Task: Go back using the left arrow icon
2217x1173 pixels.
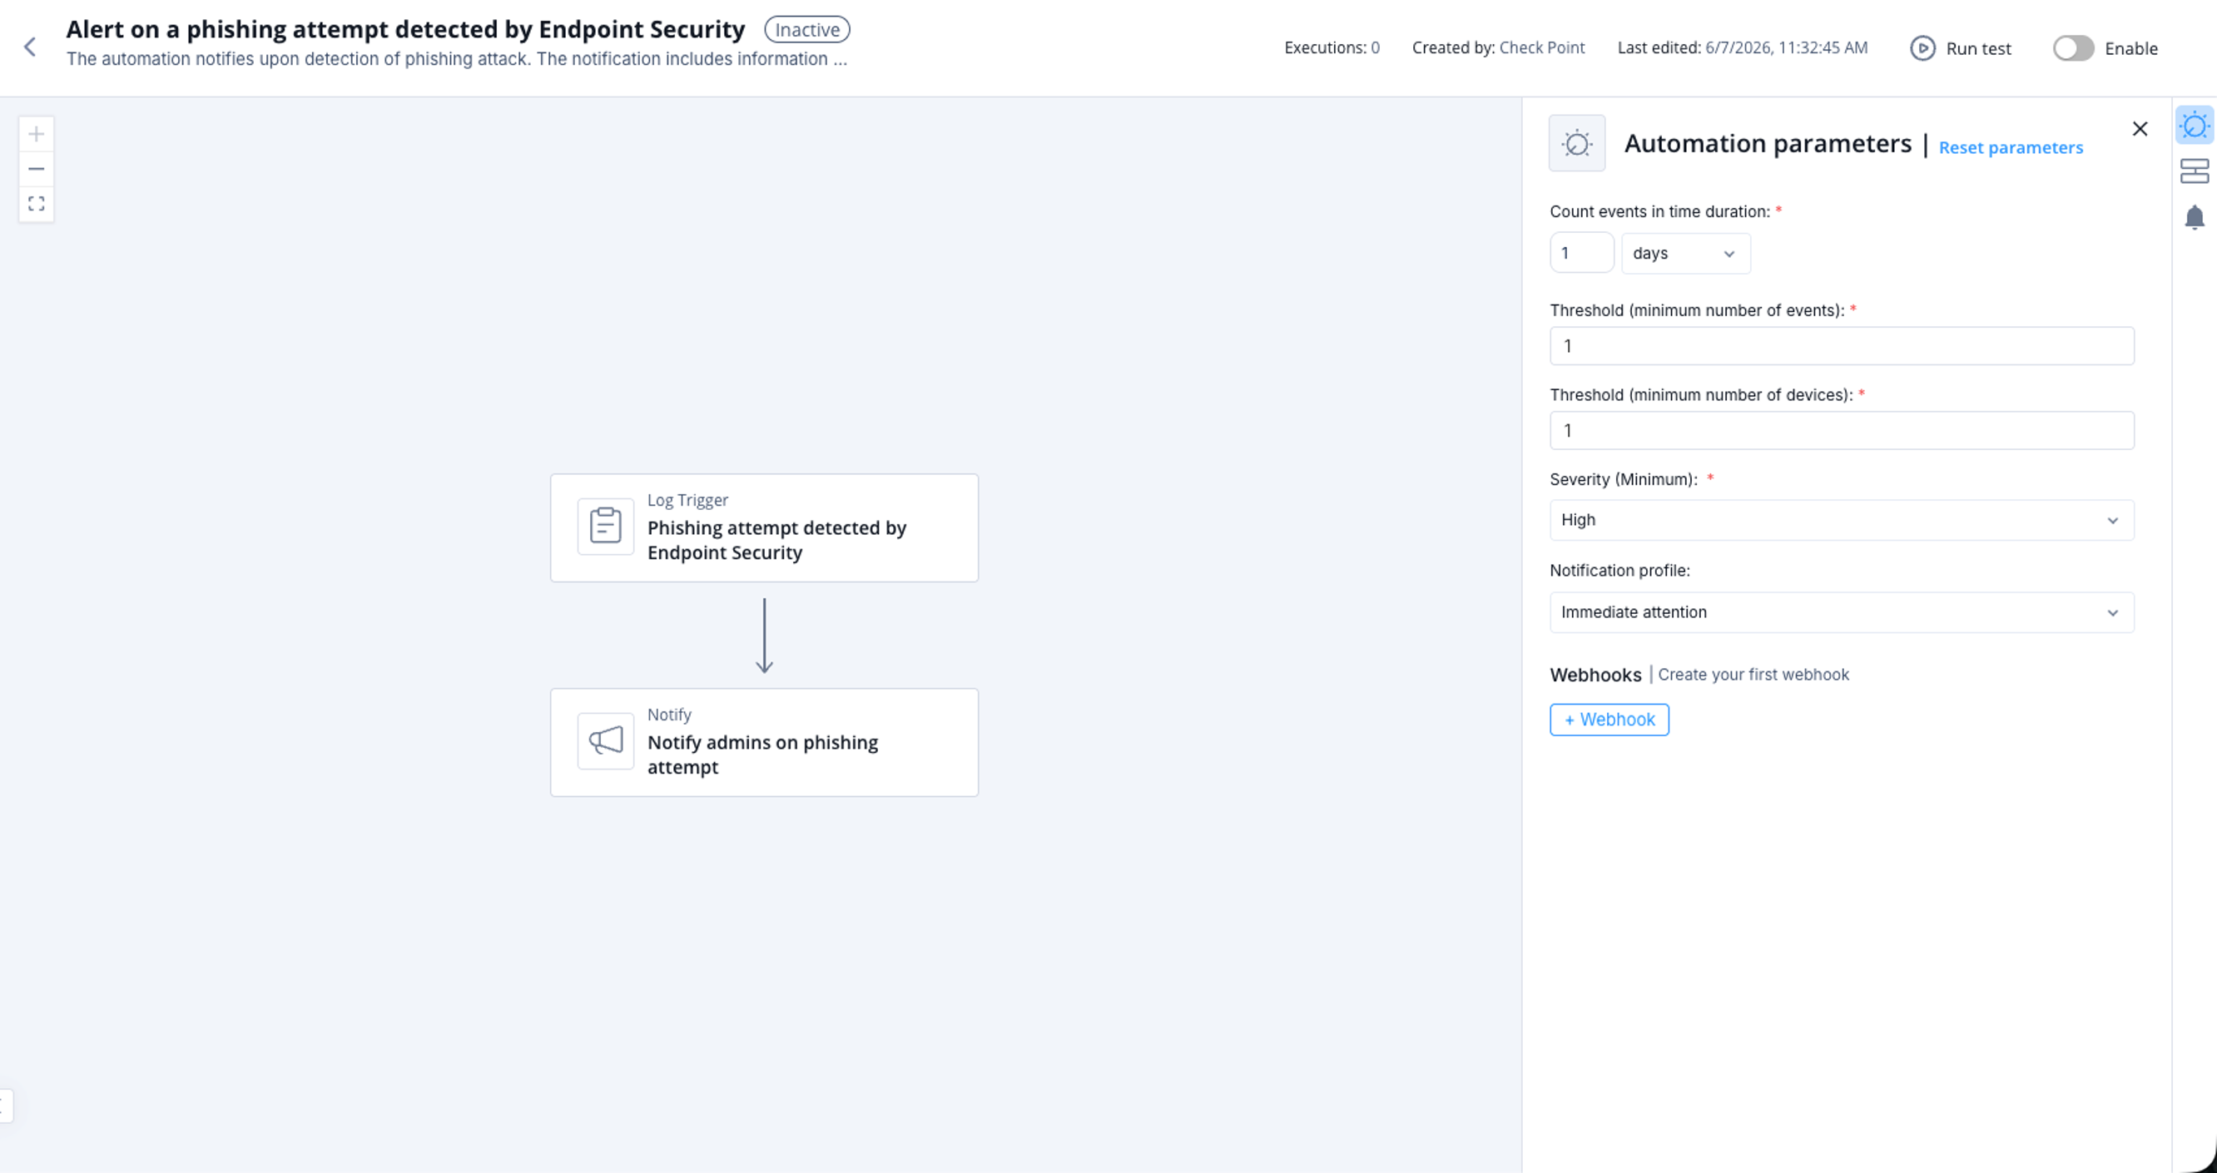Action: coord(30,47)
